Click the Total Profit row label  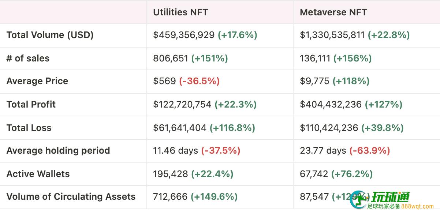[x=31, y=104]
